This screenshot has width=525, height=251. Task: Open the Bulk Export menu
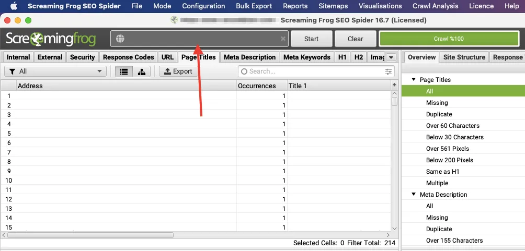coord(254,6)
